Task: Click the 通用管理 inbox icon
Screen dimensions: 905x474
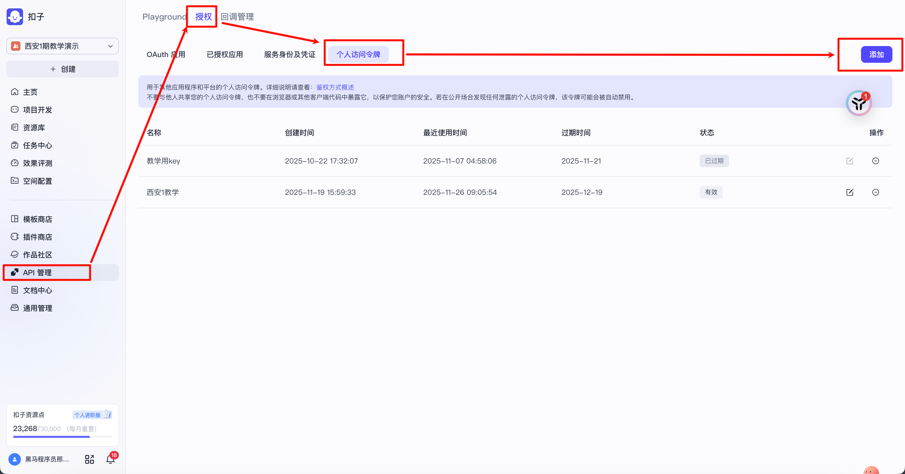Action: (x=15, y=308)
